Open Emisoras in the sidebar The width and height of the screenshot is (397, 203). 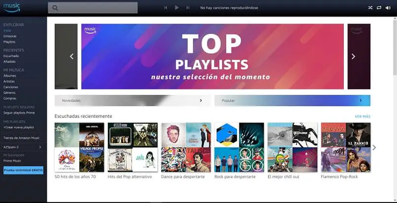pos(10,36)
